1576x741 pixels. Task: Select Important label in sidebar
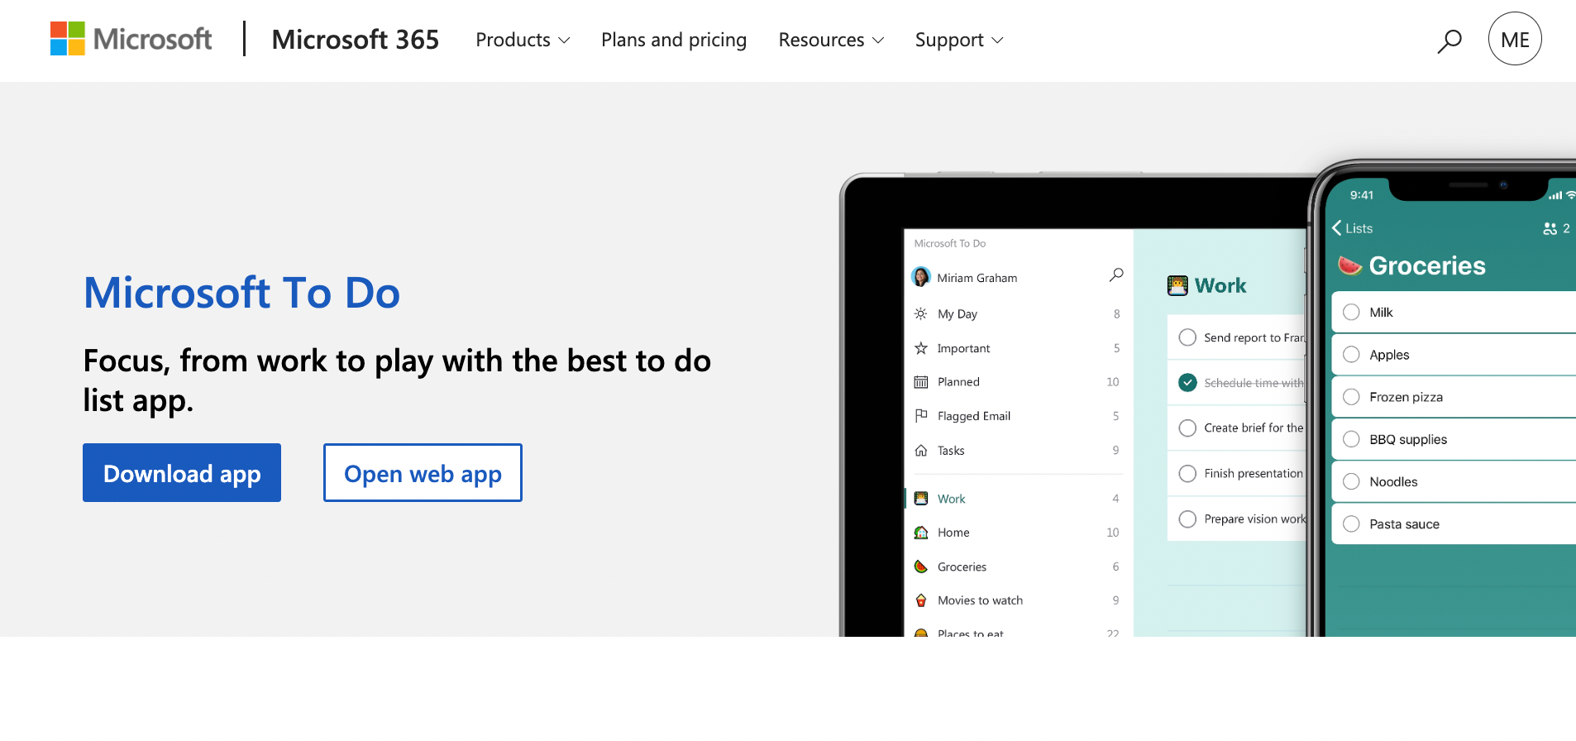963,348
